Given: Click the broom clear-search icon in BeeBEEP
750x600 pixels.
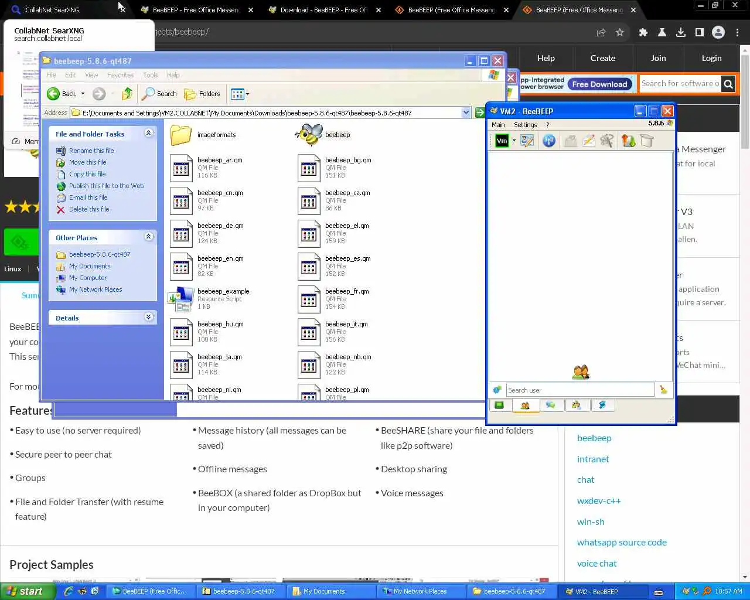Looking at the screenshot, I should tap(663, 390).
